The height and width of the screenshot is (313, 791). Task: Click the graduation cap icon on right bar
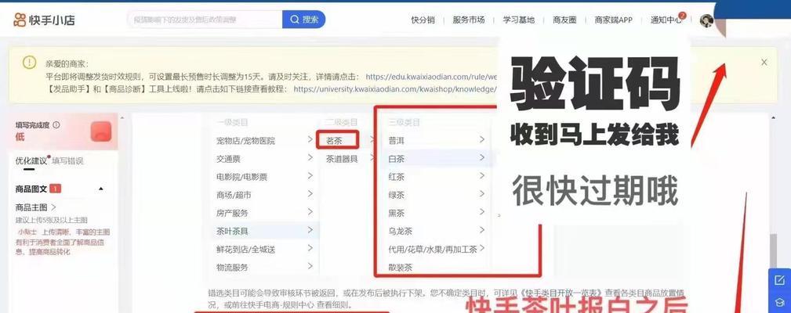(779, 303)
